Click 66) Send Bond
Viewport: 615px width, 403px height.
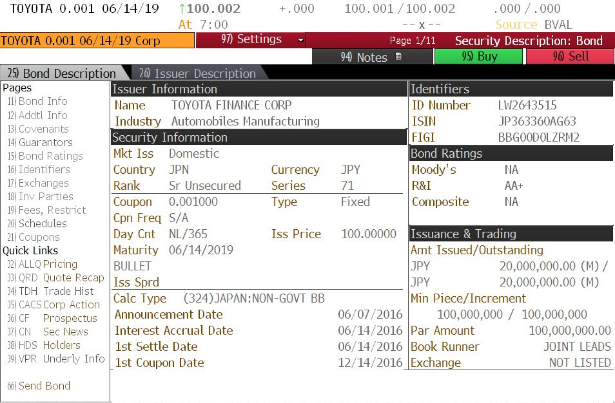[39, 386]
